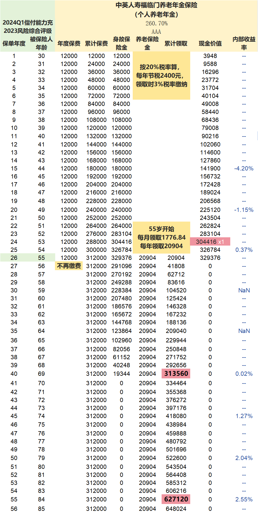Screen dimensions: 258x512
Task: Click the -4.20% return rate
Action: coord(244,168)
